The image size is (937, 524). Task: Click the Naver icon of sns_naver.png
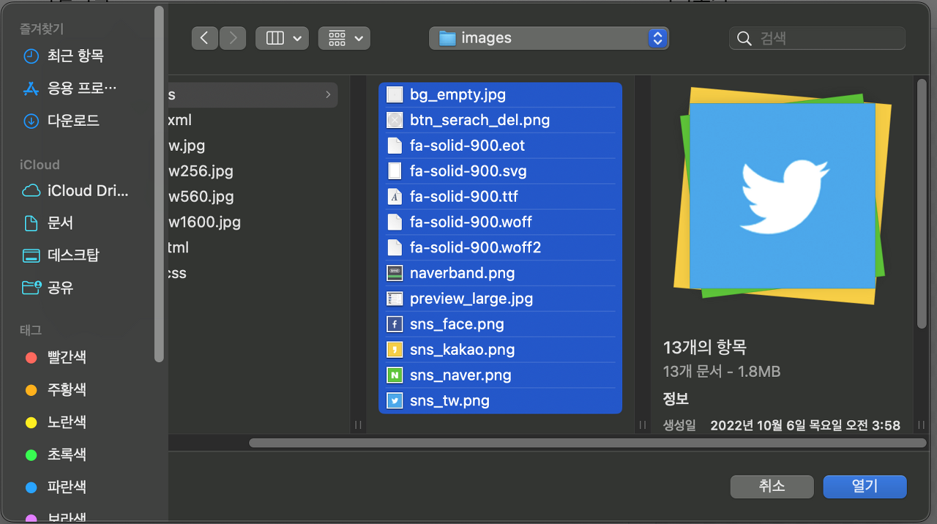pos(395,375)
